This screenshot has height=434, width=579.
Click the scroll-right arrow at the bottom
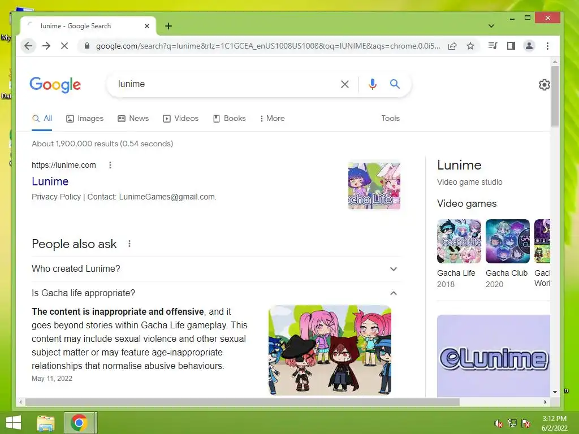546,402
